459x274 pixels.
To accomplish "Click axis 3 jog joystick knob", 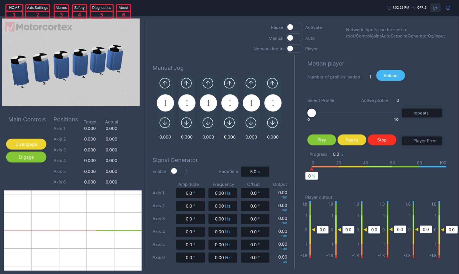I will click(208, 103).
